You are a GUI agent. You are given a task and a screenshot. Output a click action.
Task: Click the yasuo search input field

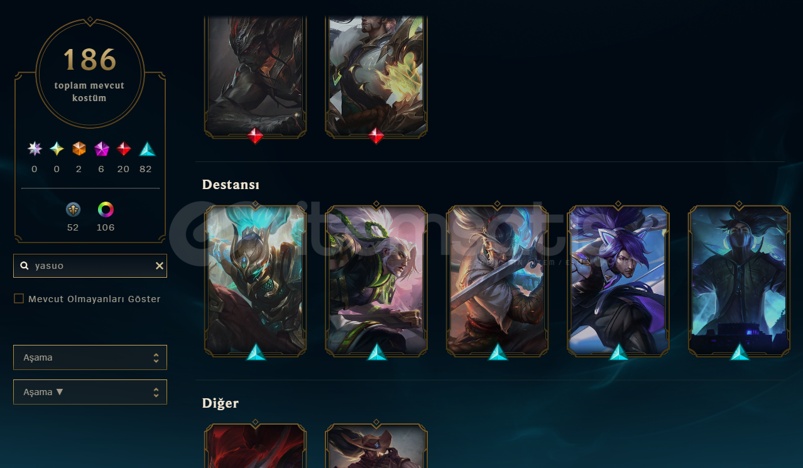[x=90, y=266]
